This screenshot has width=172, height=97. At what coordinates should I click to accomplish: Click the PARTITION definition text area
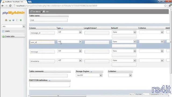pos(49,84)
